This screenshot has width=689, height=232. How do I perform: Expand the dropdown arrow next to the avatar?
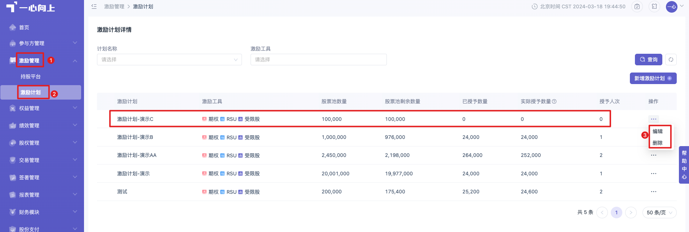pos(682,6)
